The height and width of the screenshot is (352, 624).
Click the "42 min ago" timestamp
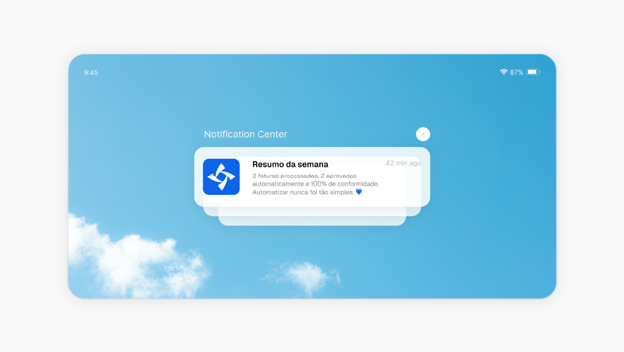click(403, 163)
